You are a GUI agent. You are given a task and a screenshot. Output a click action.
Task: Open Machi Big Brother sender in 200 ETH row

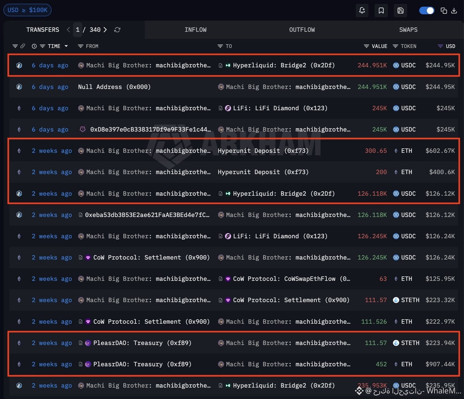pos(148,172)
